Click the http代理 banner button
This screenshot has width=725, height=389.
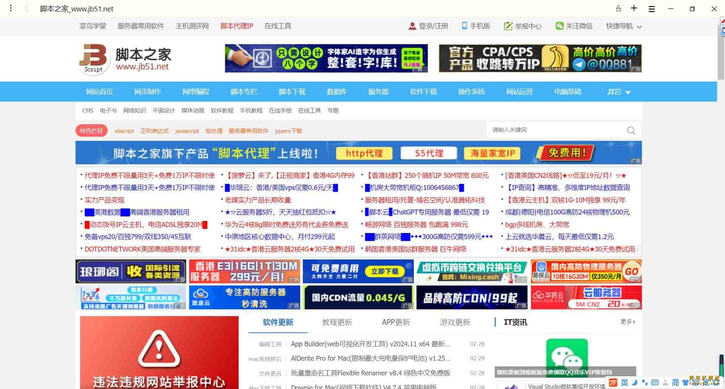click(x=364, y=153)
